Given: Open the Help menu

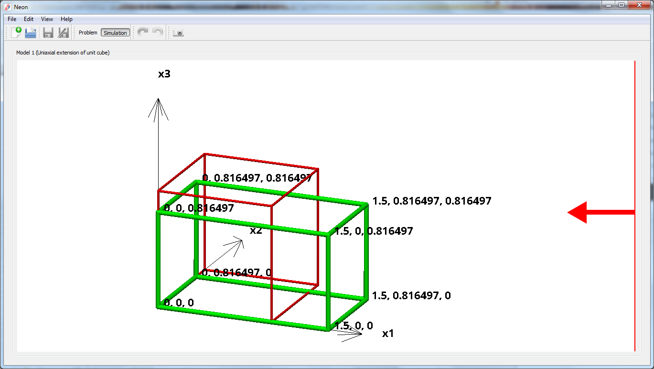Looking at the screenshot, I should (x=66, y=19).
